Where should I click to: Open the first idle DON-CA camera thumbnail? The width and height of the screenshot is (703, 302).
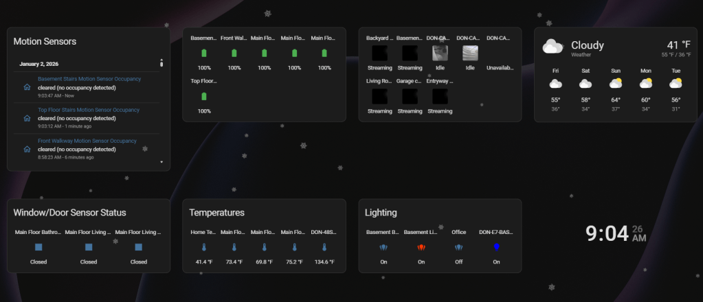pos(440,53)
